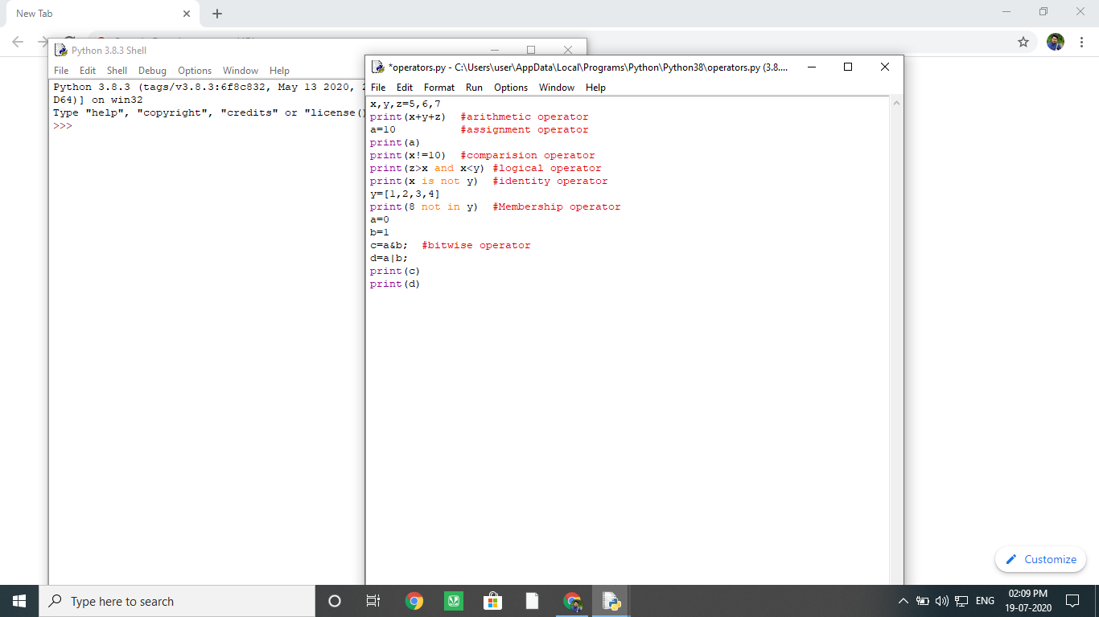Click scrollbar up arrow in operators.py editor
The height and width of the screenshot is (617, 1099).
pyautogui.click(x=896, y=103)
